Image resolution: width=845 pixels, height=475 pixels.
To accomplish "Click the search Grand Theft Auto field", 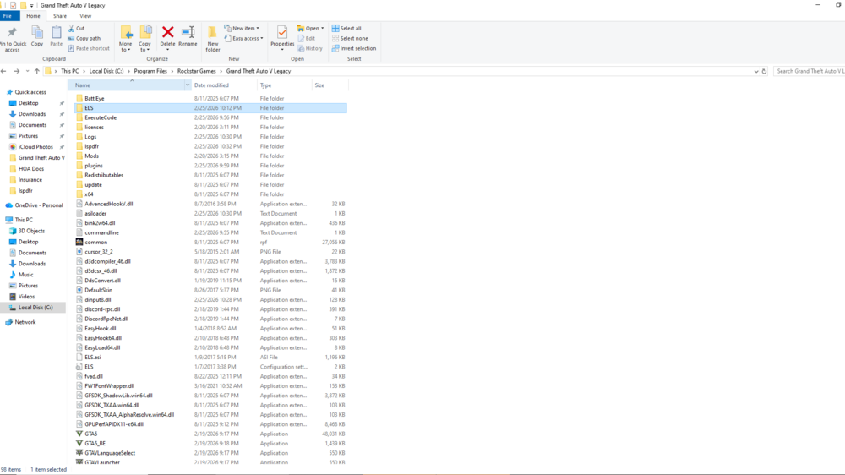I will click(x=809, y=71).
